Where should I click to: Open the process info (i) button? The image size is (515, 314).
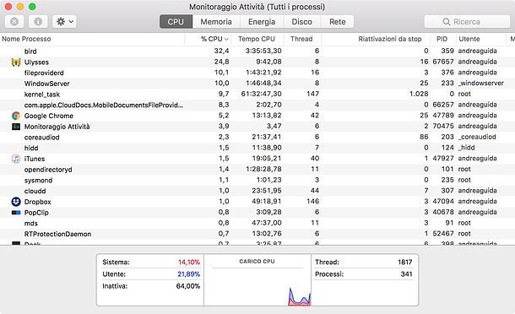click(38, 22)
